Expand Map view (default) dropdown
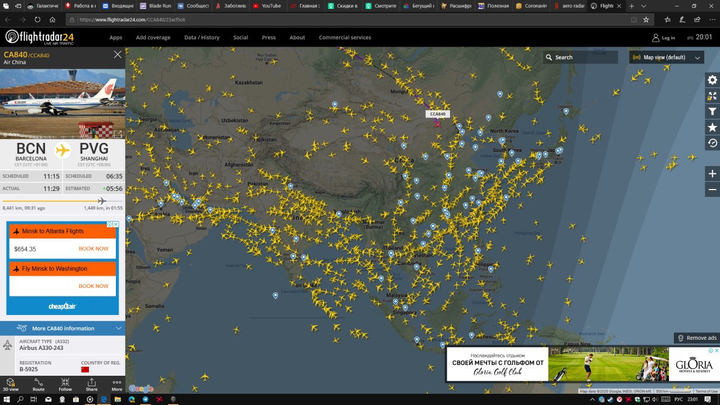 [x=667, y=57]
